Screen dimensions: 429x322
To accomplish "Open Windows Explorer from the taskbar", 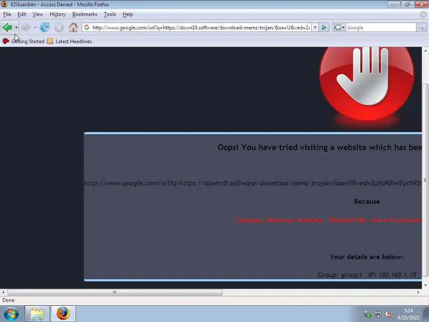I will point(37,314).
